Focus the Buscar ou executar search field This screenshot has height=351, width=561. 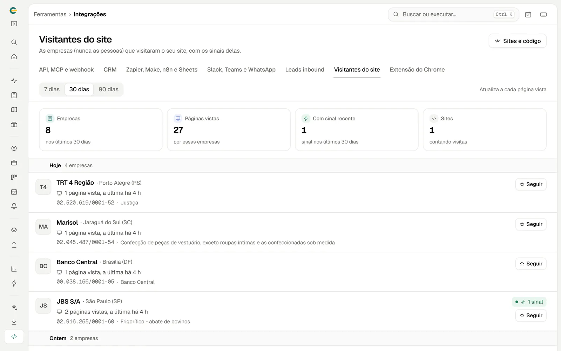pos(453,14)
